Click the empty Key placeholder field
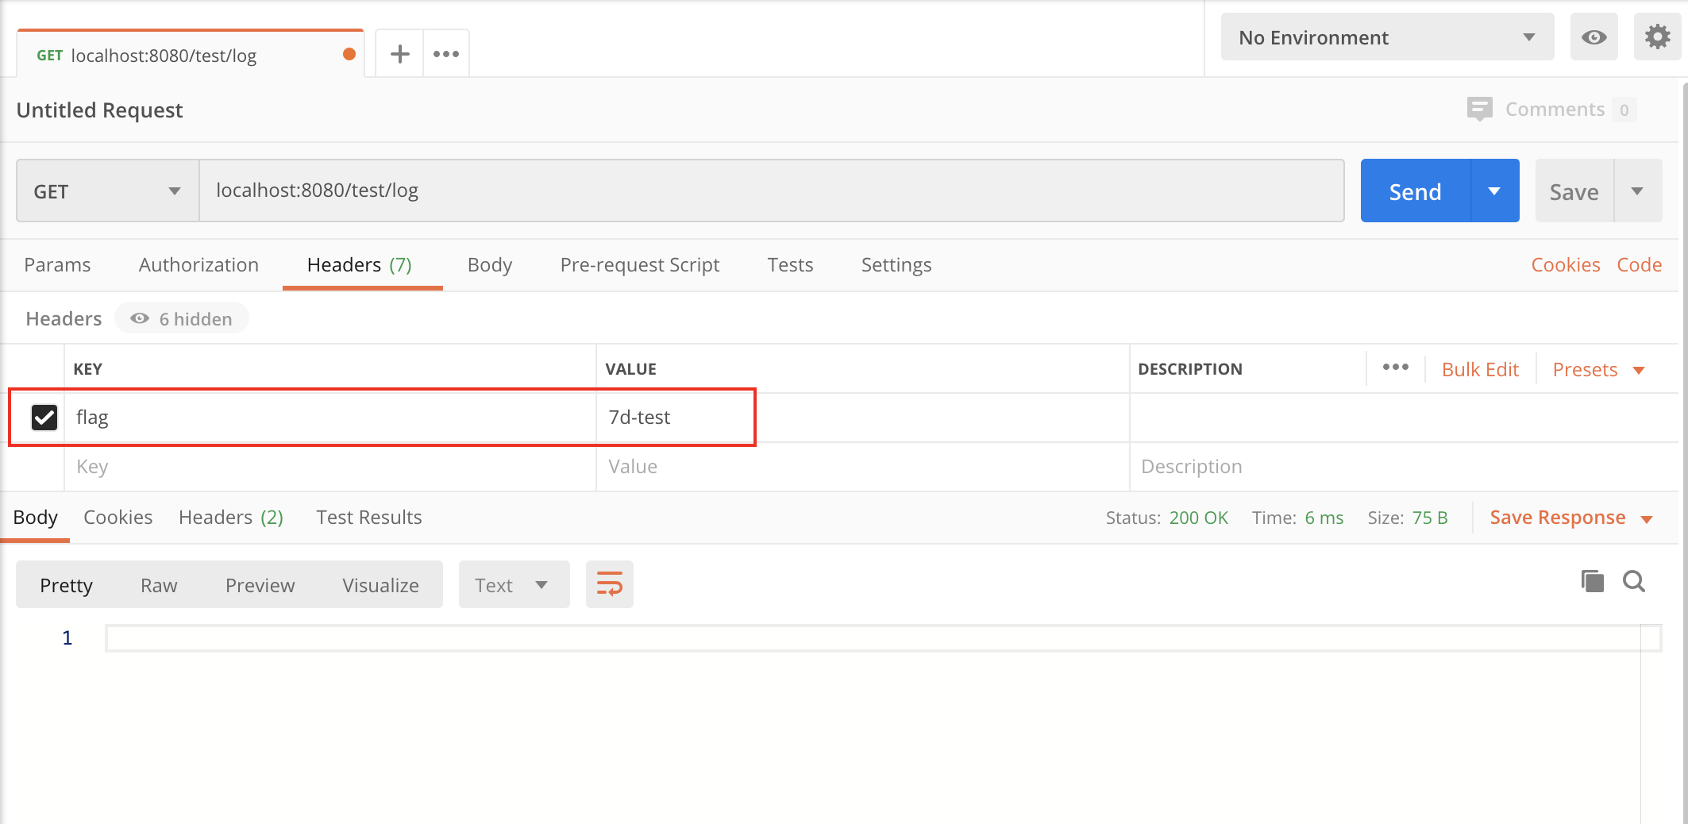 tap(330, 466)
